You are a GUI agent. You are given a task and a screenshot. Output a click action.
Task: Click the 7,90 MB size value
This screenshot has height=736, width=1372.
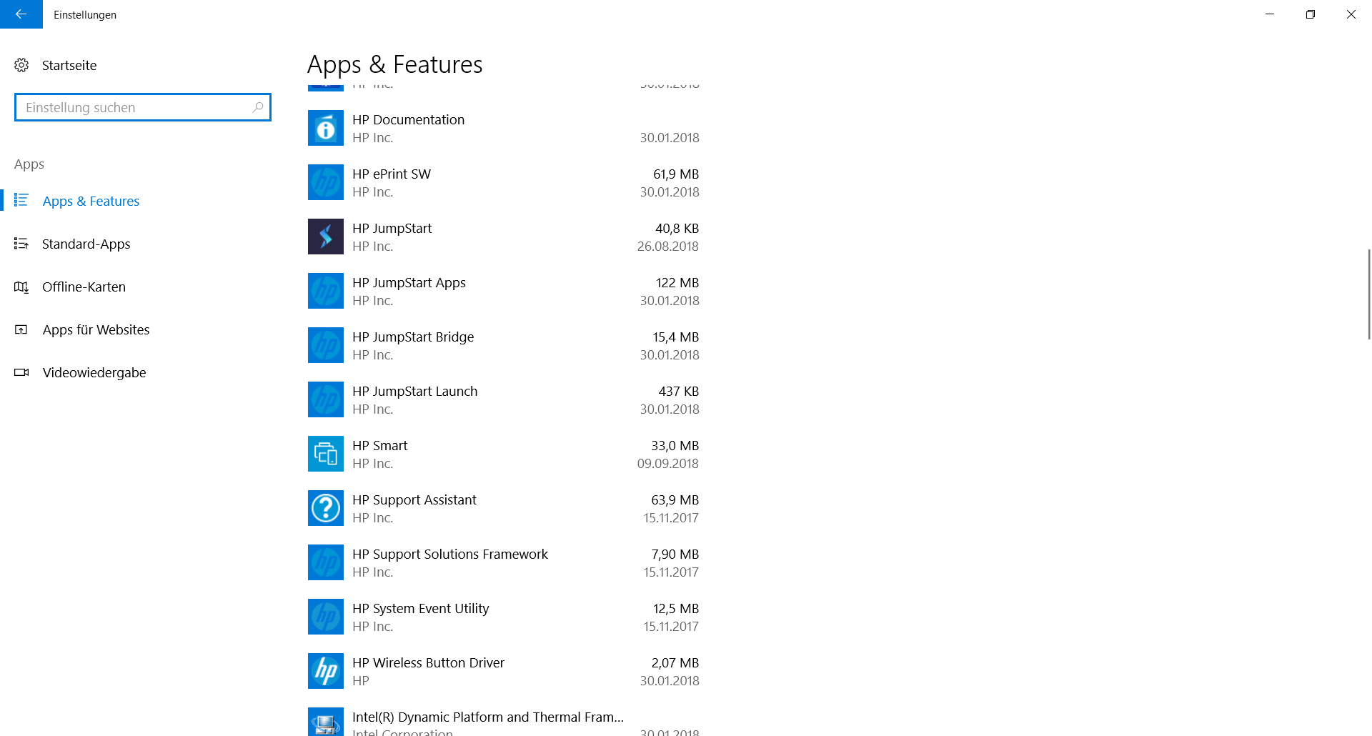click(675, 554)
